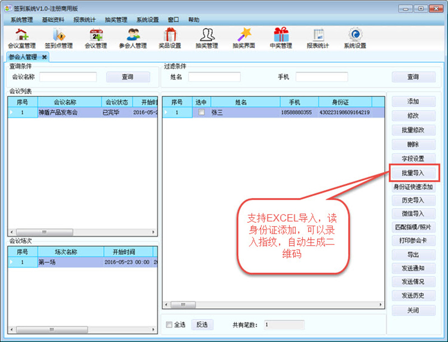Tick the 选中 checkbox for 张三
Viewport: 448px width, 342px height.
[x=201, y=113]
